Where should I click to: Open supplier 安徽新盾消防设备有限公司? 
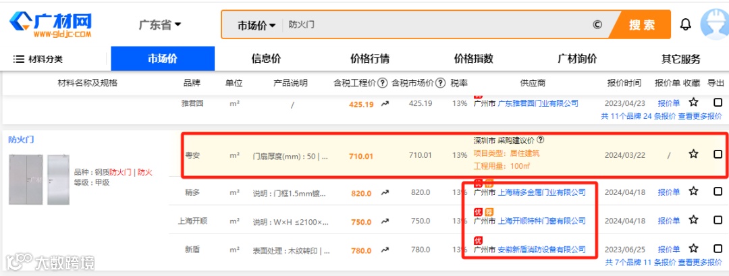tap(541, 250)
